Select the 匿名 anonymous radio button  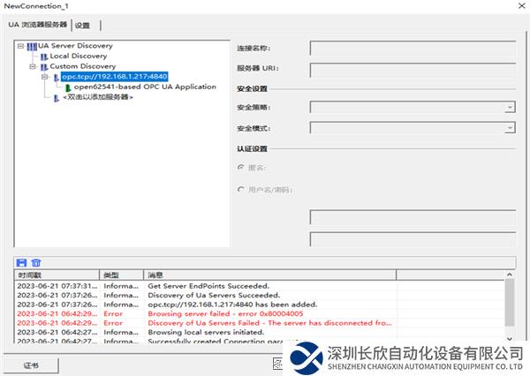point(241,167)
